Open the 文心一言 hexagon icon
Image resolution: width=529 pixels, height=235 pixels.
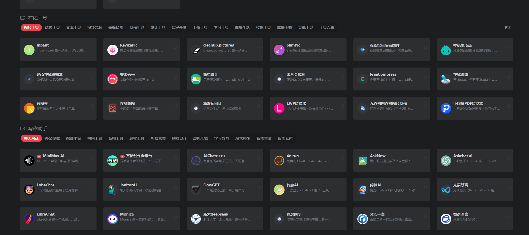click(x=363, y=219)
